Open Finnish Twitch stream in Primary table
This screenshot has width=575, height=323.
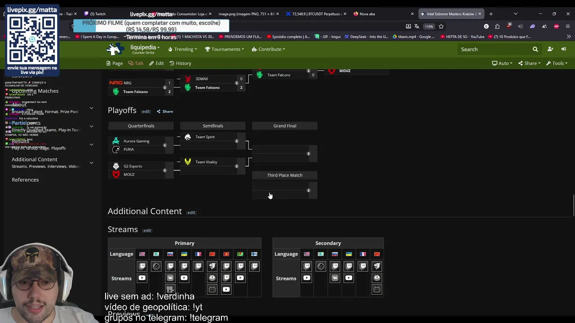point(254,266)
